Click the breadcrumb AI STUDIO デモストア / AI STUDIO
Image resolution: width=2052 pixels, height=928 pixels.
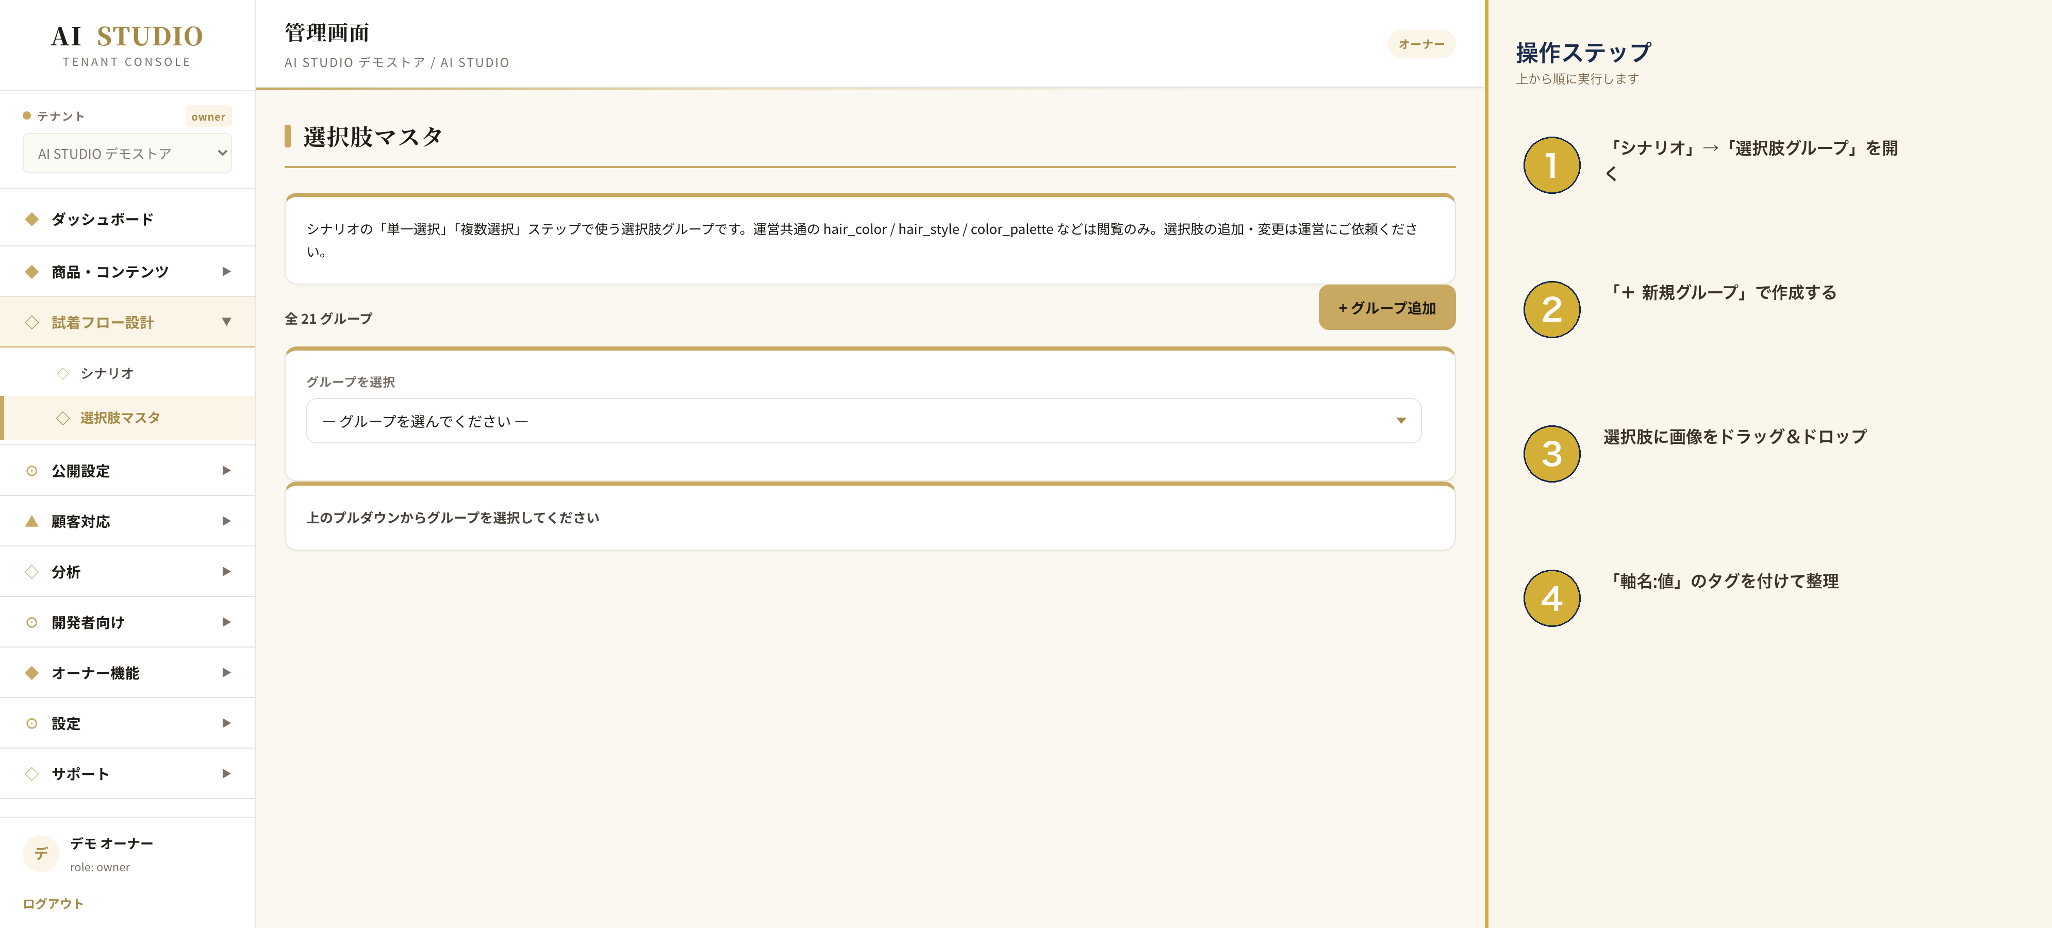pos(396,62)
